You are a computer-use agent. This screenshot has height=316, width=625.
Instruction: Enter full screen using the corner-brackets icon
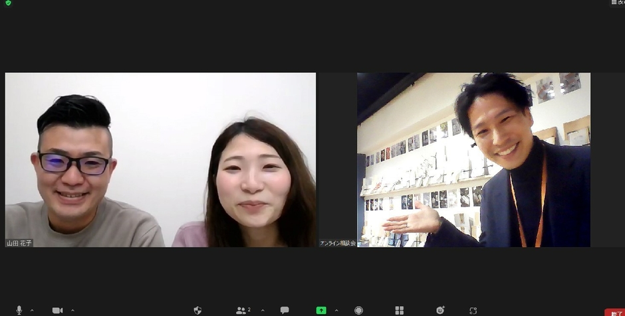(473, 310)
